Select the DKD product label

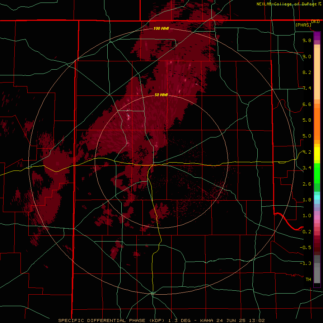click(x=315, y=22)
